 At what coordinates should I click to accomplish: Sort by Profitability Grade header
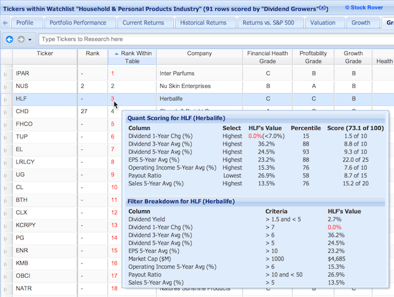click(x=313, y=57)
